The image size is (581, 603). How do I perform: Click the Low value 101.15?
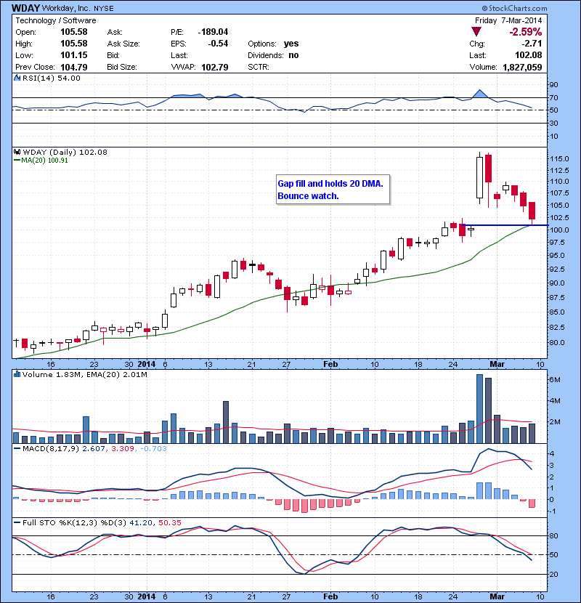click(74, 55)
